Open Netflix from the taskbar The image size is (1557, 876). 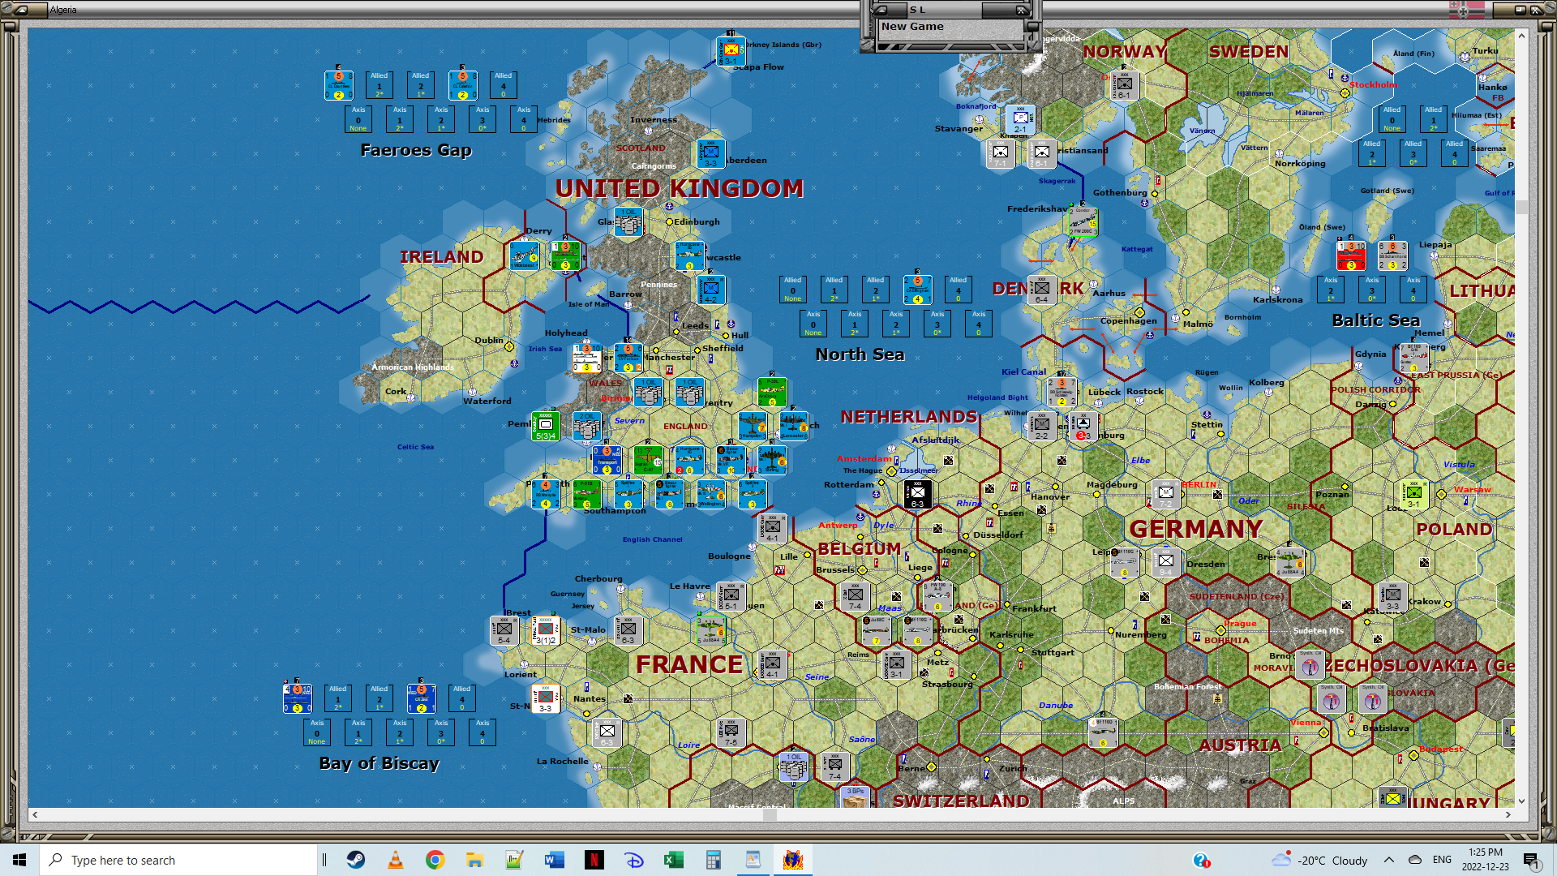click(x=594, y=860)
